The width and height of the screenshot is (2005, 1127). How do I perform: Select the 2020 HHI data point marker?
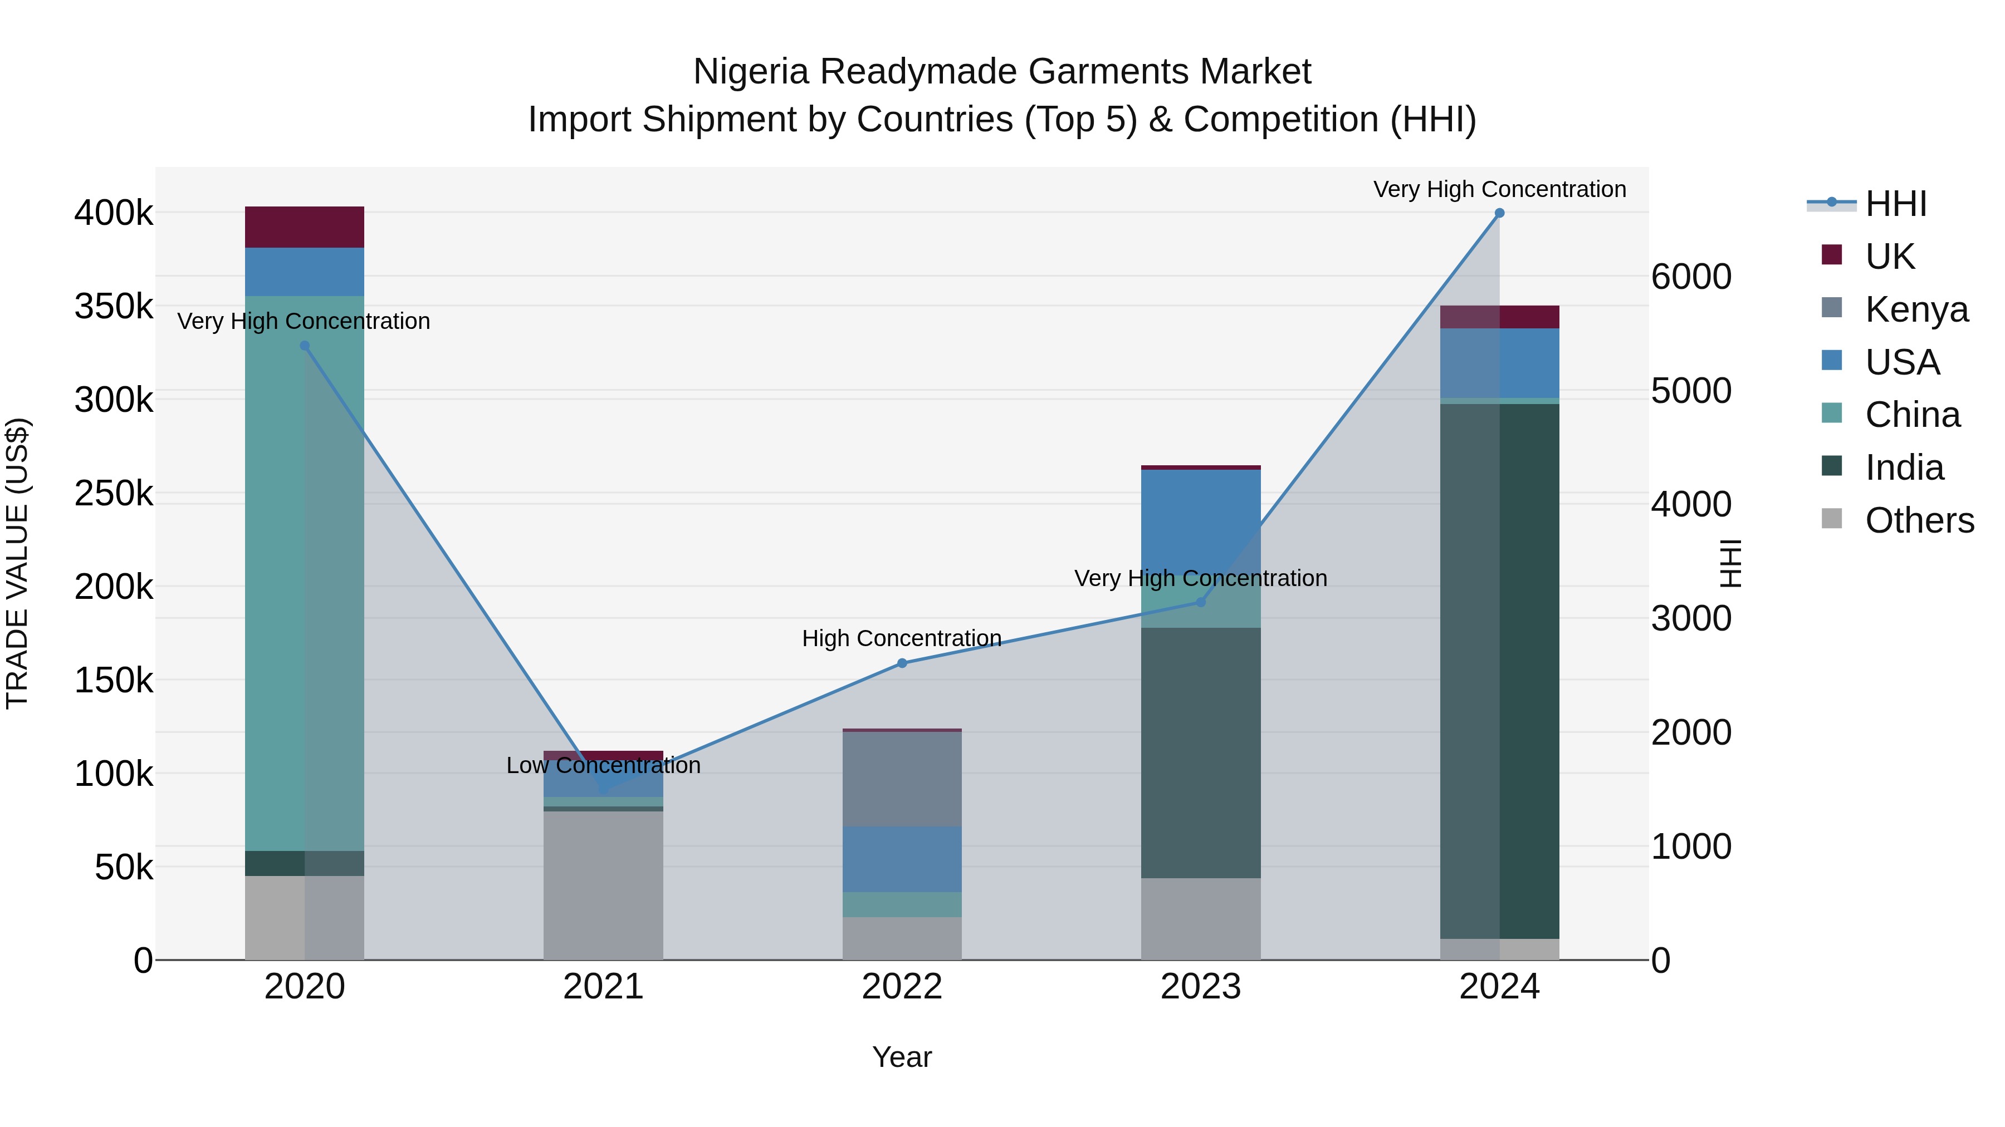(304, 346)
